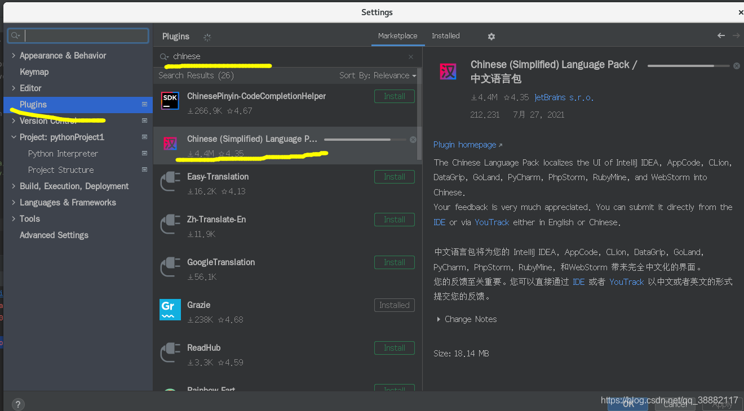Install the GoogleTranslation plugin
The height and width of the screenshot is (411, 744).
395,262
